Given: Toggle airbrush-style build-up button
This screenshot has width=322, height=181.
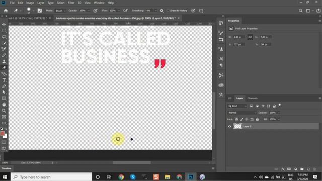Looking at the screenshot, I should (125, 11).
